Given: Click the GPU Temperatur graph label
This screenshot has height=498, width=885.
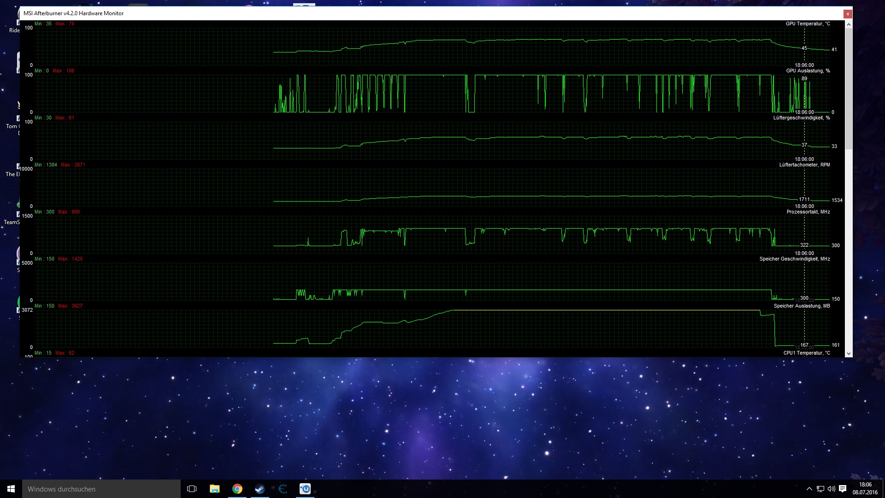Looking at the screenshot, I should (808, 24).
